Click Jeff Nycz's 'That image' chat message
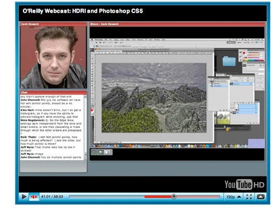Image resolution: width=273 pixels, height=221 pixels. pyautogui.click(x=48, y=149)
